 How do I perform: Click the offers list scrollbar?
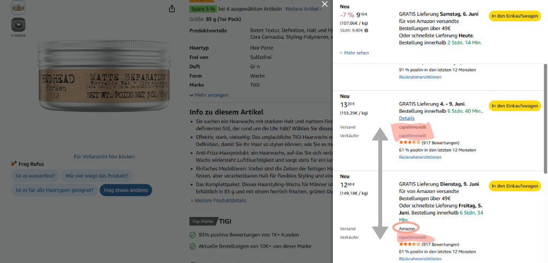click(x=545, y=118)
